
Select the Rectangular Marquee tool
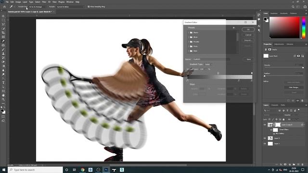pos(3,20)
